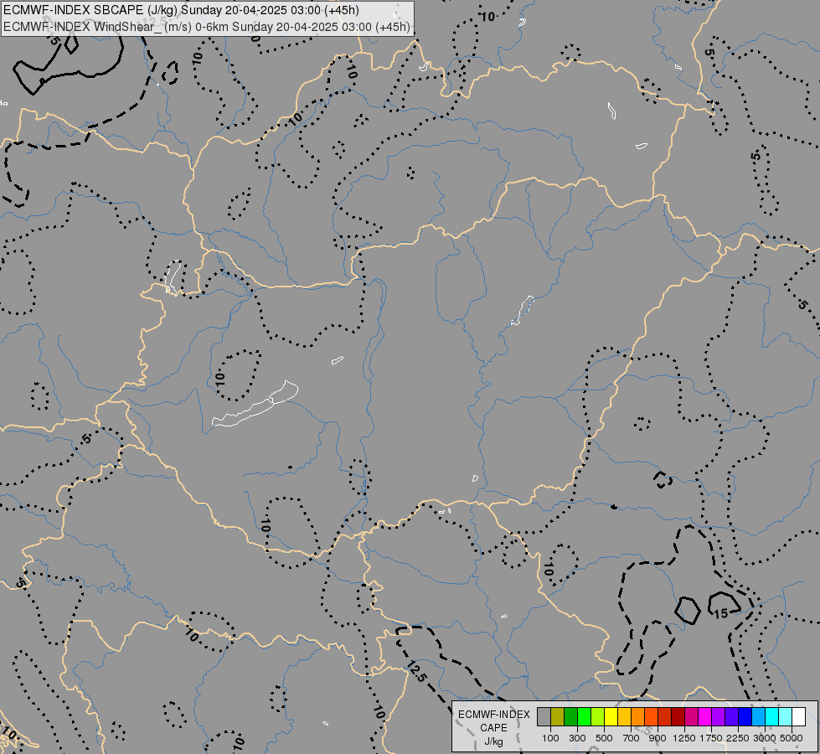This screenshot has height=754, width=820.
Task: Click the legend scale value 1750
Action: 711,738
